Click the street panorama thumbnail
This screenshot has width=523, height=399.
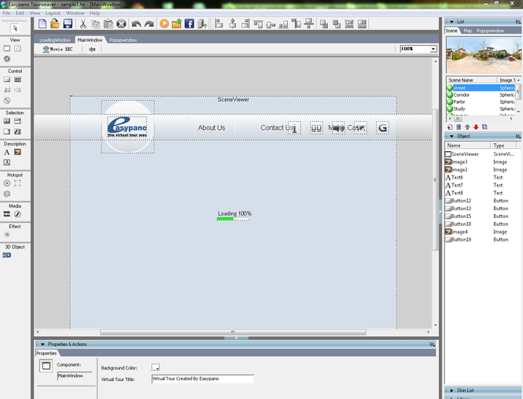point(484,55)
